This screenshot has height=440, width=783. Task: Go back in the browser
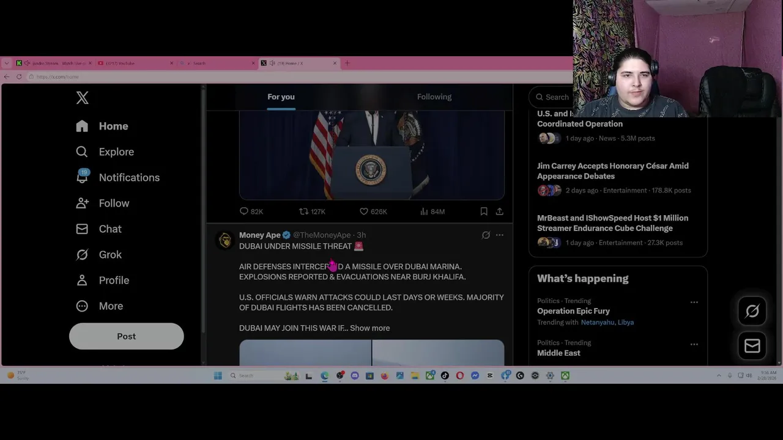coord(7,76)
